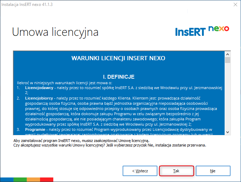Screen dimensions: 241x182
Task: Decline the license with the Nie button
Action: [x=213, y=171]
